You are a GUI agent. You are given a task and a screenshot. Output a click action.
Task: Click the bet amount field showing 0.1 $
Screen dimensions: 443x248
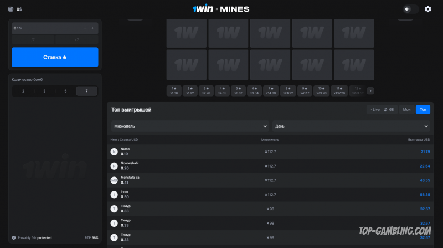(x=55, y=28)
